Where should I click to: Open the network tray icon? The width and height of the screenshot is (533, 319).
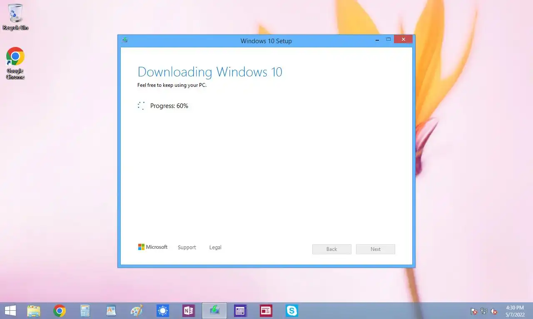(484, 311)
